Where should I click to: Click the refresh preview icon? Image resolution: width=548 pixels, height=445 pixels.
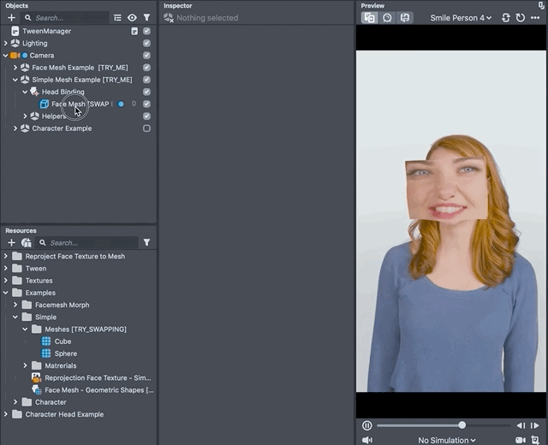pyautogui.click(x=521, y=17)
